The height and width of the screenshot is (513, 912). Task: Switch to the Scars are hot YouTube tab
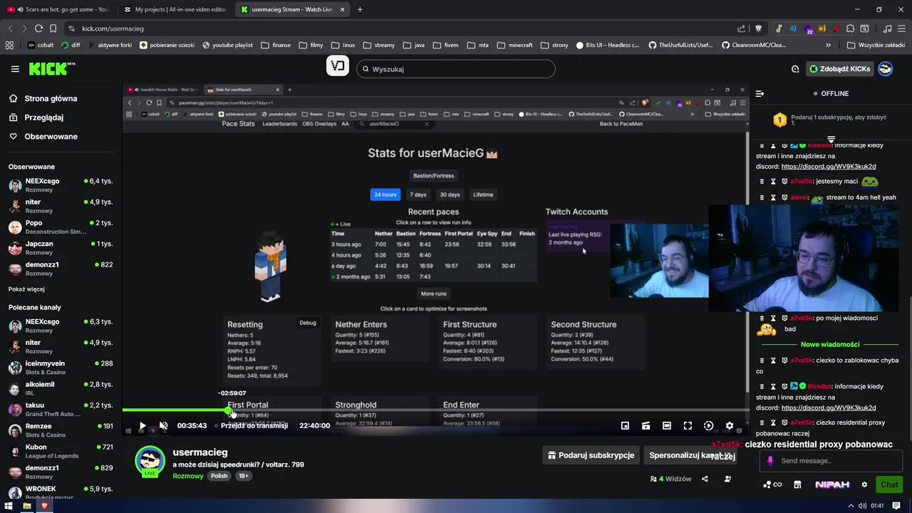(x=58, y=9)
